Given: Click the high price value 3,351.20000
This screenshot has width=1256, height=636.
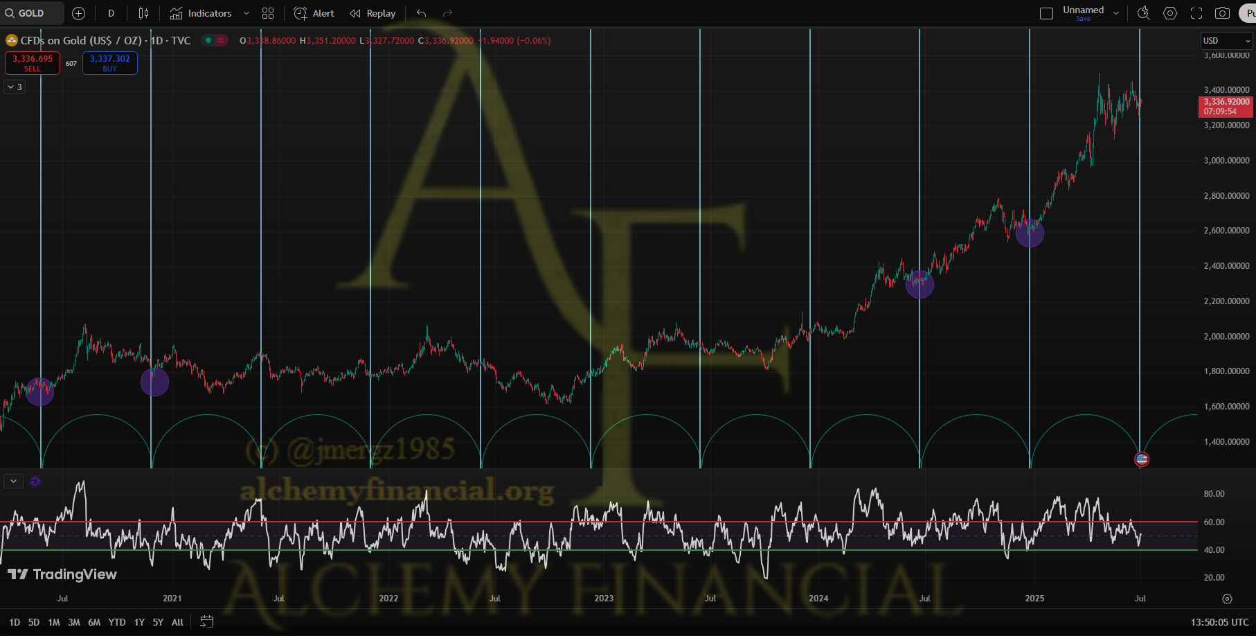Looking at the screenshot, I should [x=331, y=41].
